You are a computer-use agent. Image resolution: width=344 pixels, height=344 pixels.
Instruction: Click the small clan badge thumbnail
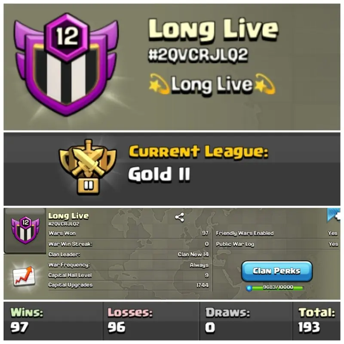click(x=25, y=230)
